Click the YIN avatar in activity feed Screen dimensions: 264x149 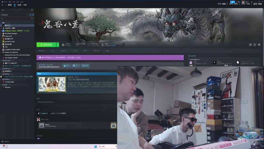point(38,120)
